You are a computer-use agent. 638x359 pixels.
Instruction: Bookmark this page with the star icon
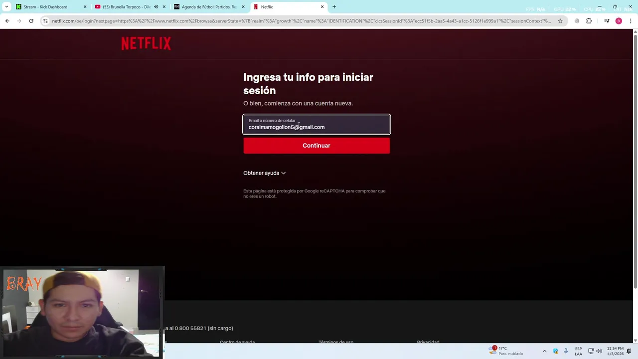[x=560, y=21]
